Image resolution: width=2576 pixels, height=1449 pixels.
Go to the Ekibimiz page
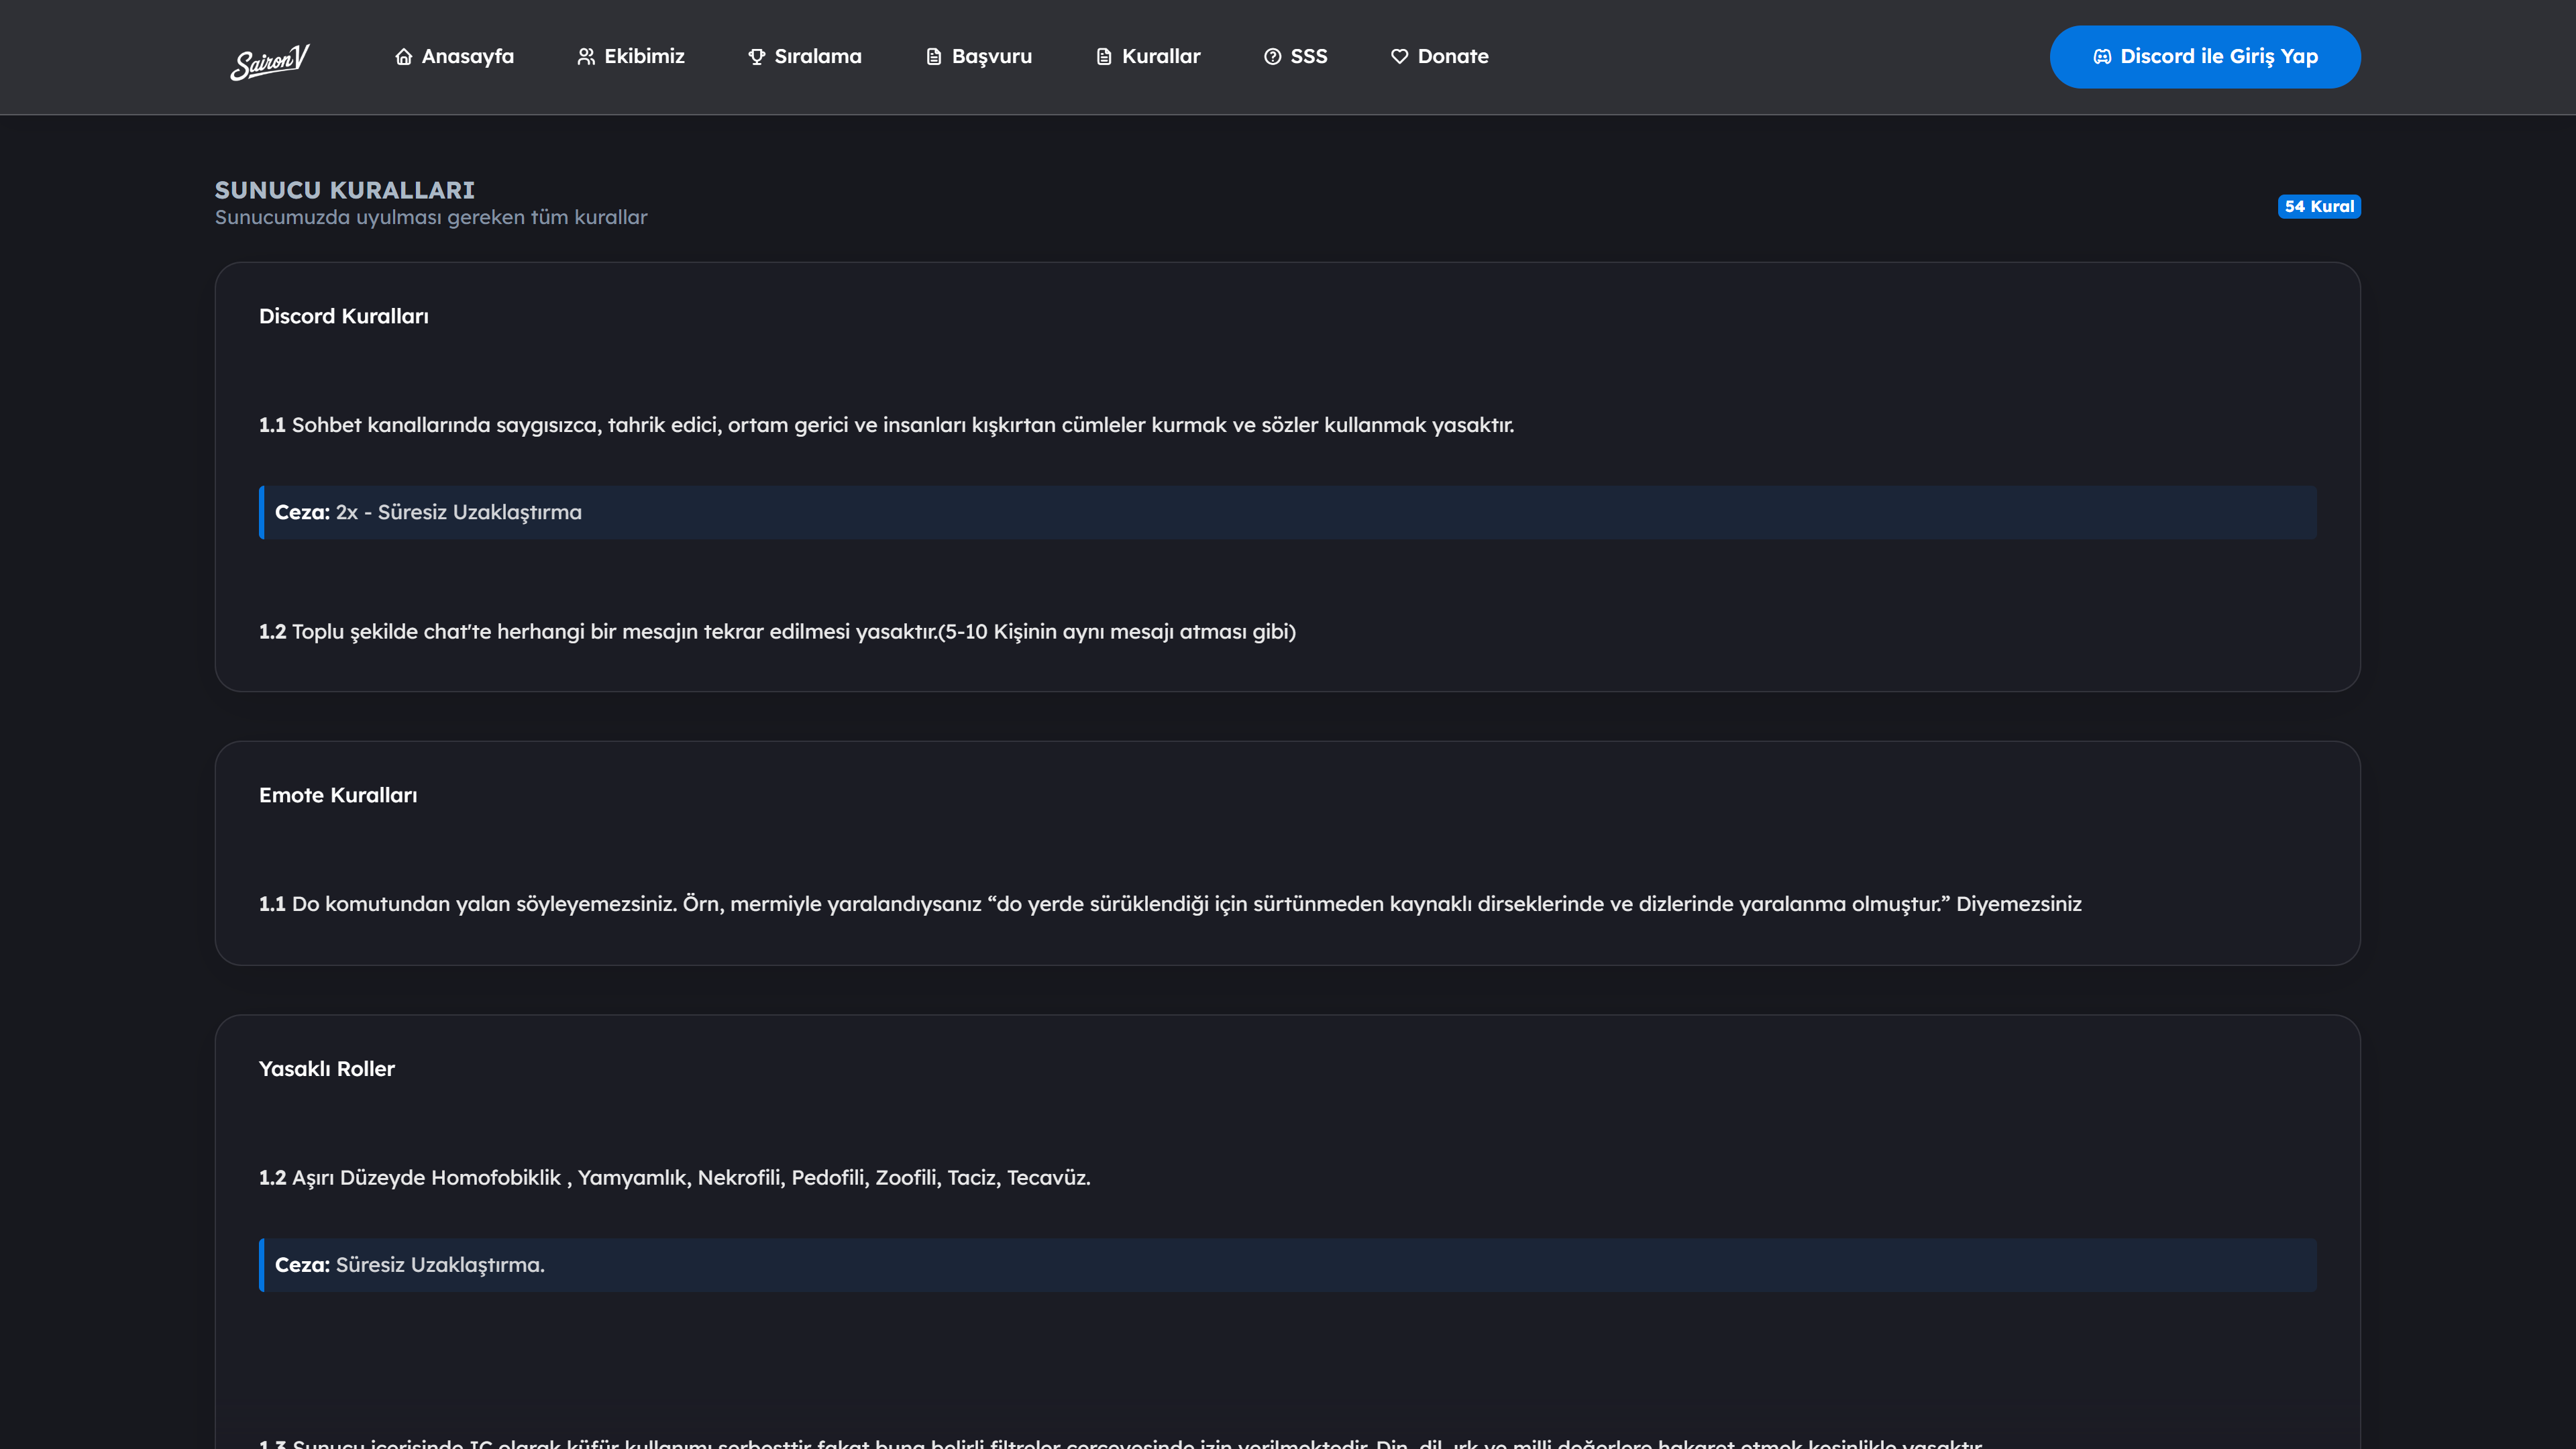click(644, 57)
